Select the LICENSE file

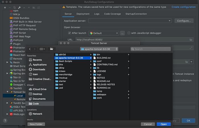111,71
